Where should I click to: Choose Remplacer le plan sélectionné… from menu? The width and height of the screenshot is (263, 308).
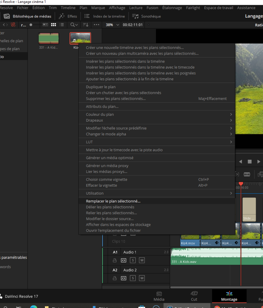click(x=113, y=201)
